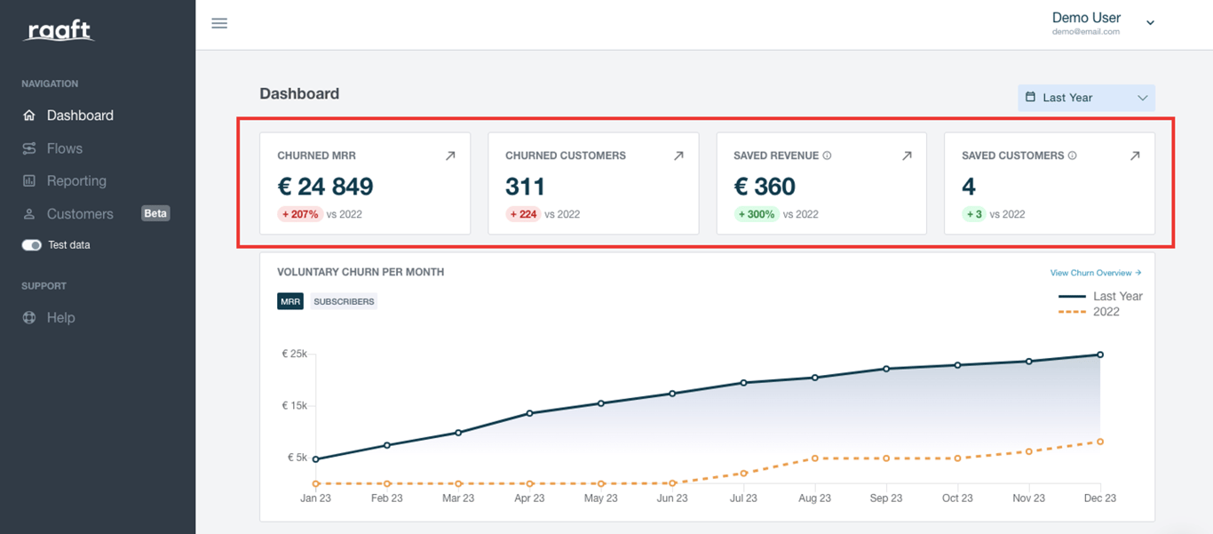Click the Reporting chart icon

[29, 180]
